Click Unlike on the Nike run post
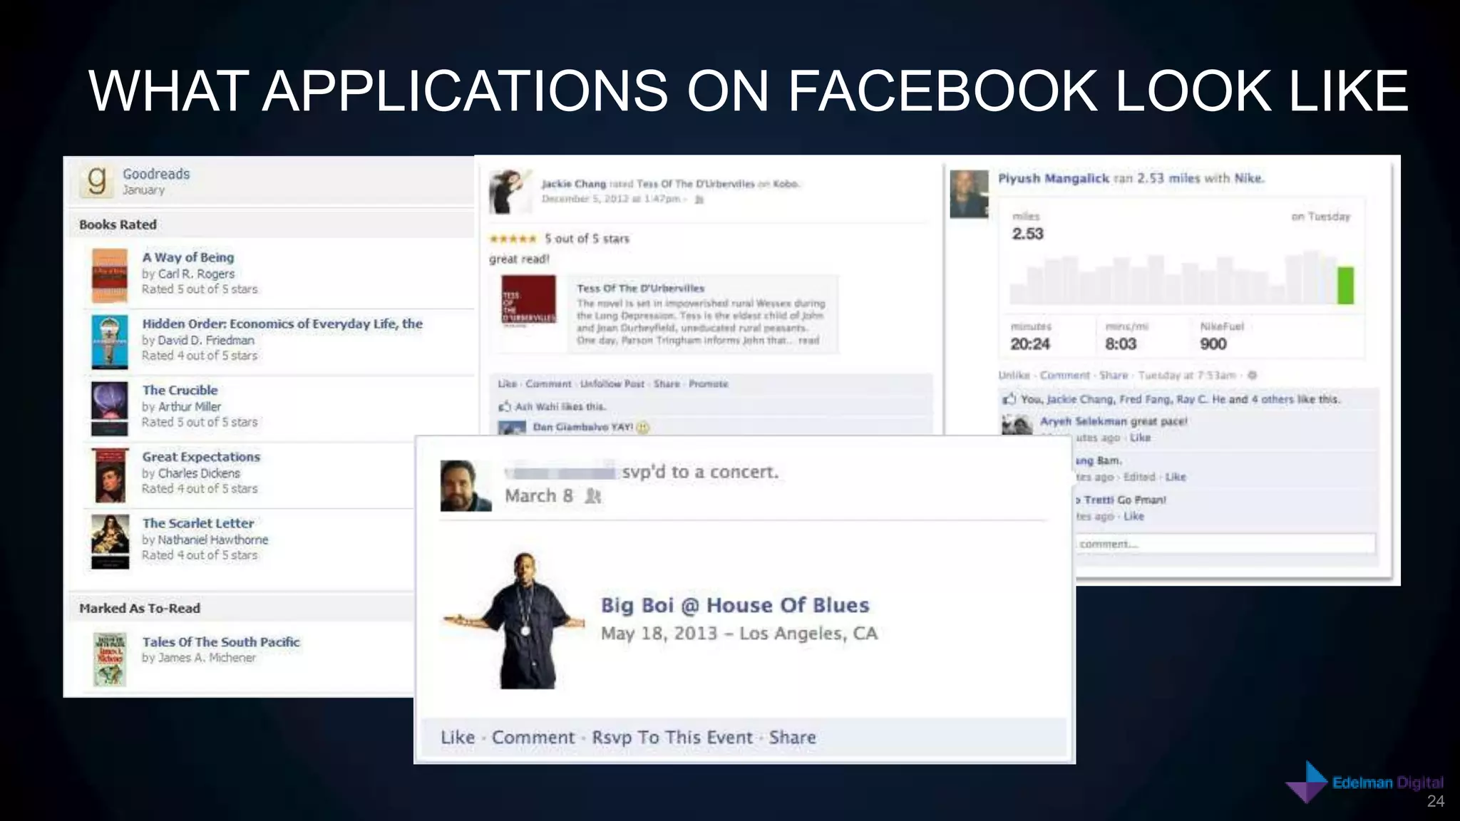This screenshot has width=1460, height=821. (1014, 375)
